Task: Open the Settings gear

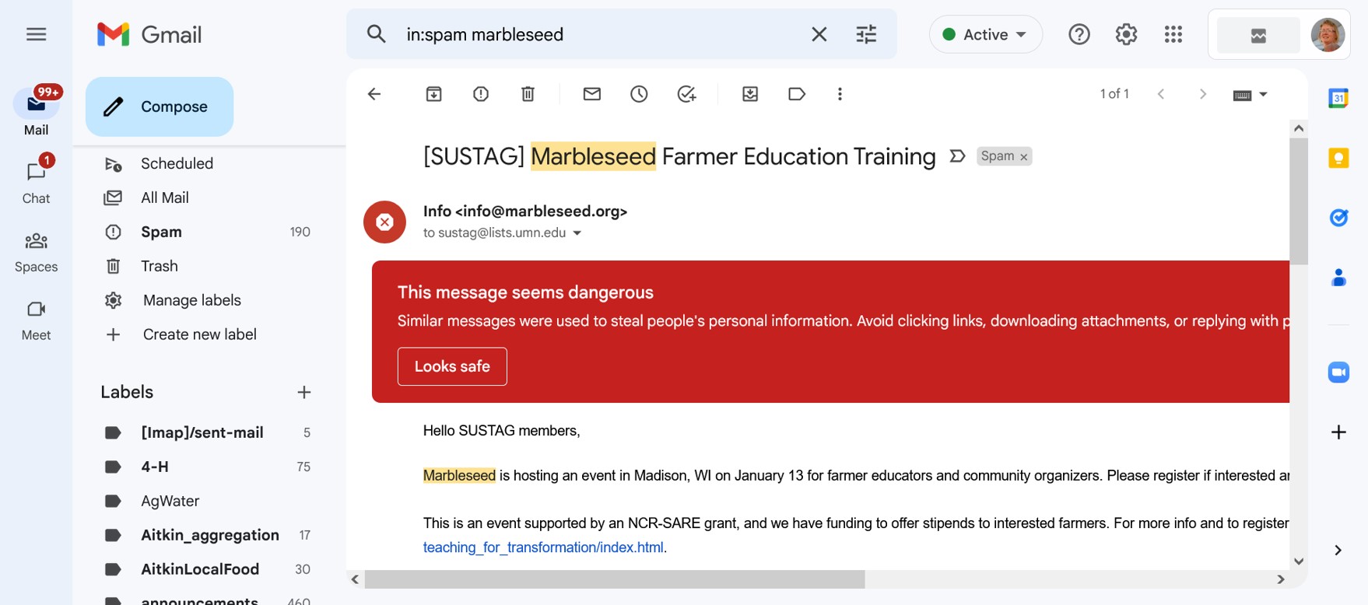Action: pos(1126,34)
